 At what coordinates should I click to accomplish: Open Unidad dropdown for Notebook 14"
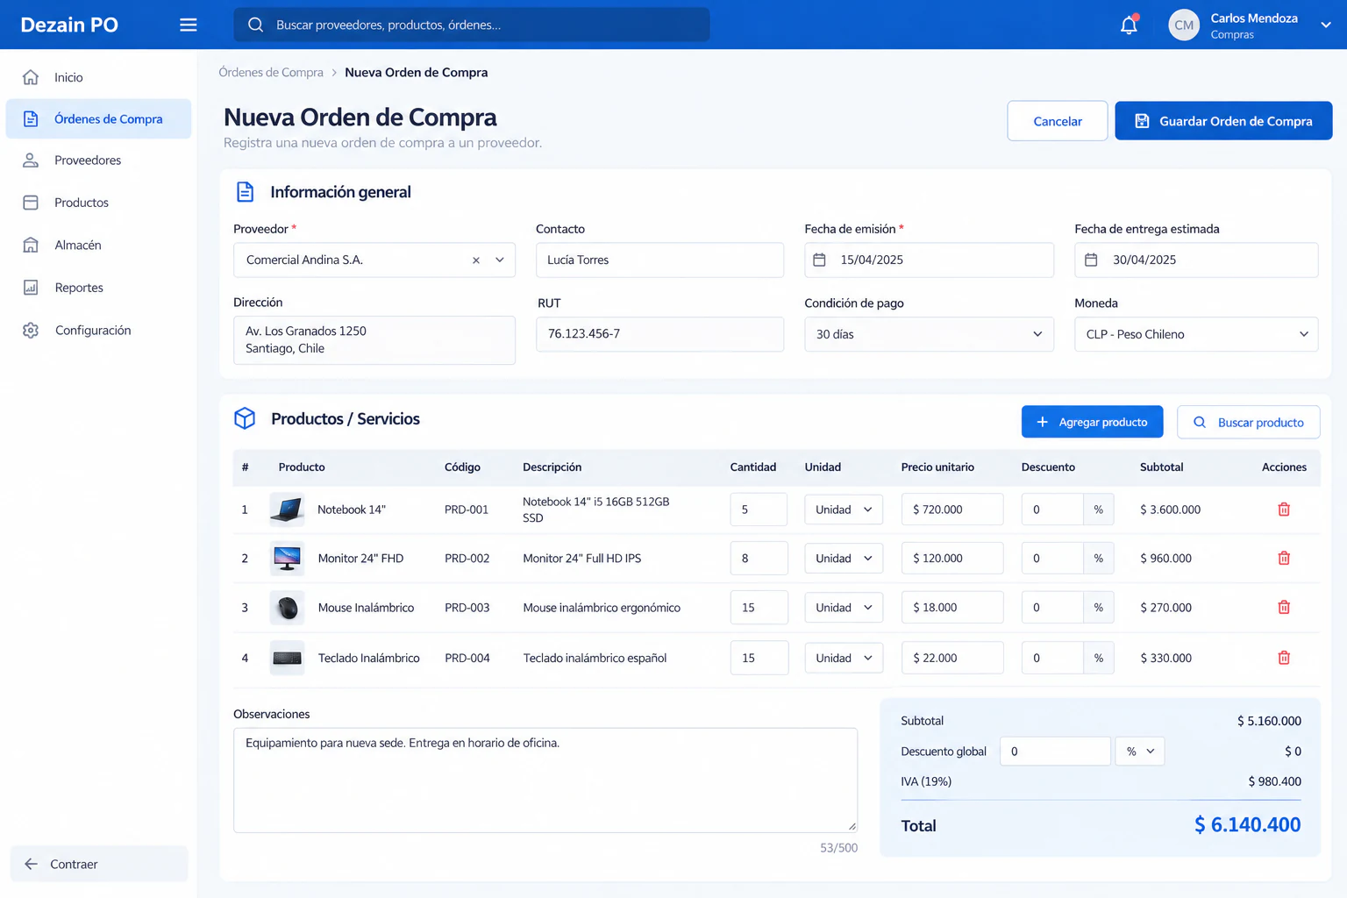tap(844, 510)
